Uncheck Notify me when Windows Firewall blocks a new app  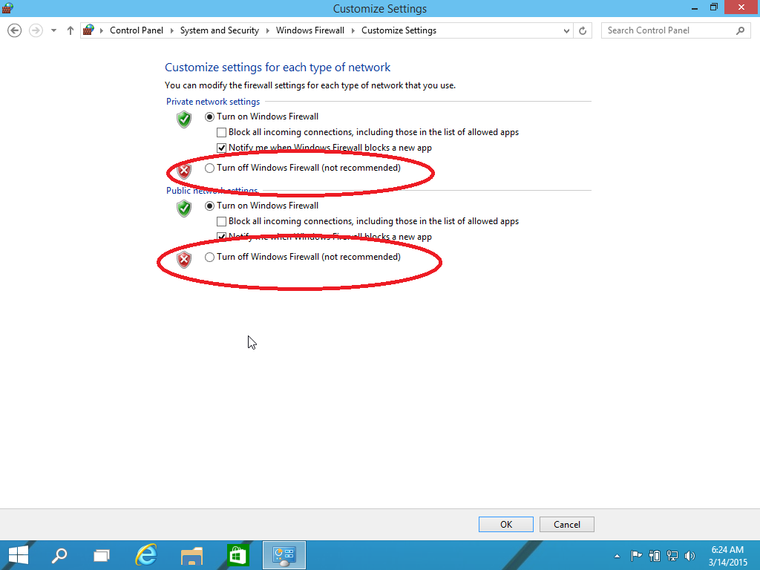pyautogui.click(x=221, y=148)
